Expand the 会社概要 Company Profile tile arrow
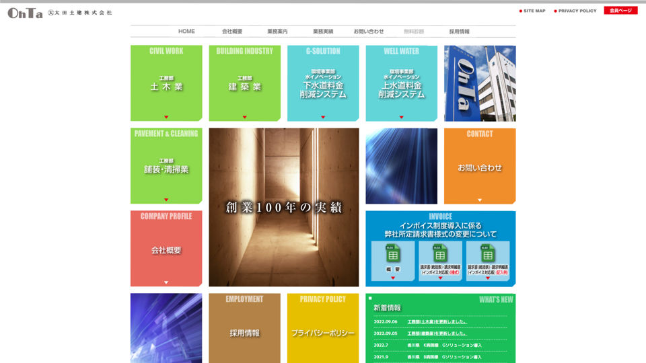646x363 pixels. [x=166, y=282]
